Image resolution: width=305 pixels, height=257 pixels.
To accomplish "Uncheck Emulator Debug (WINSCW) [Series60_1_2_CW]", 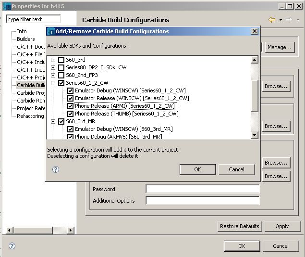I will 70,90.
